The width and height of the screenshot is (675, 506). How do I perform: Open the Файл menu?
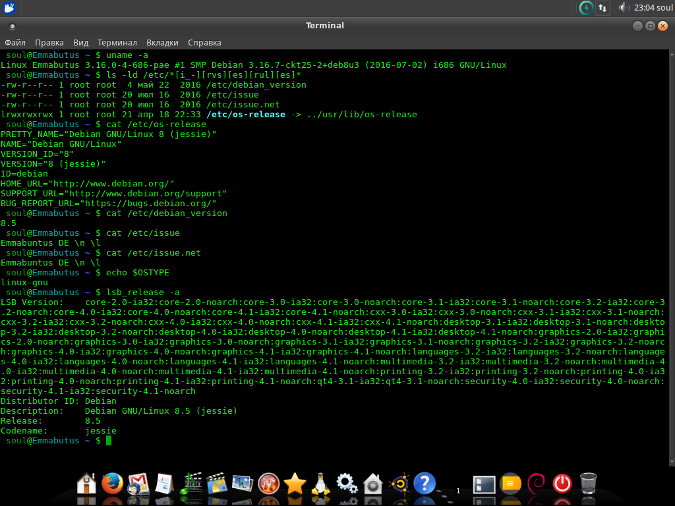[15, 43]
